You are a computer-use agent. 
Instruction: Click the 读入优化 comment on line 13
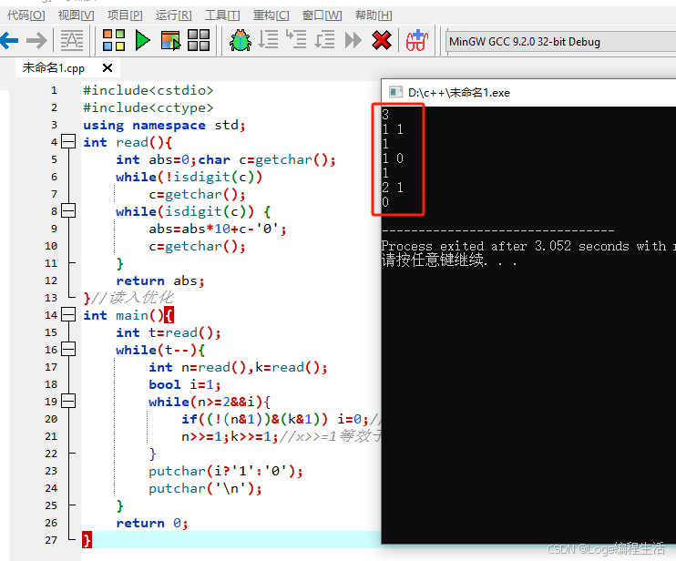pyautogui.click(x=140, y=298)
